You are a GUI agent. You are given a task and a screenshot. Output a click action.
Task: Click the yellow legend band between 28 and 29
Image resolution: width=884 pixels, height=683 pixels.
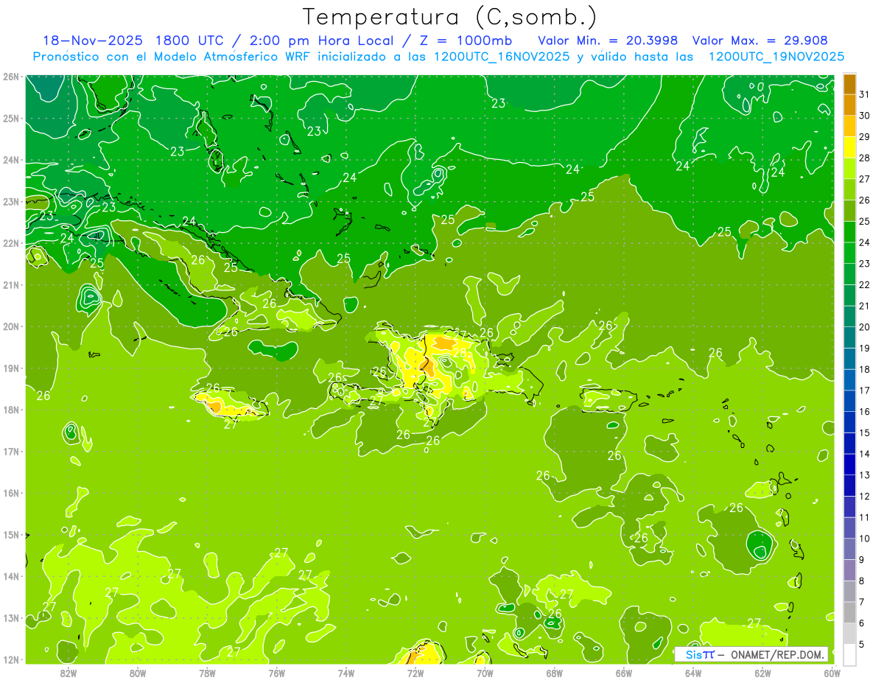pos(849,147)
